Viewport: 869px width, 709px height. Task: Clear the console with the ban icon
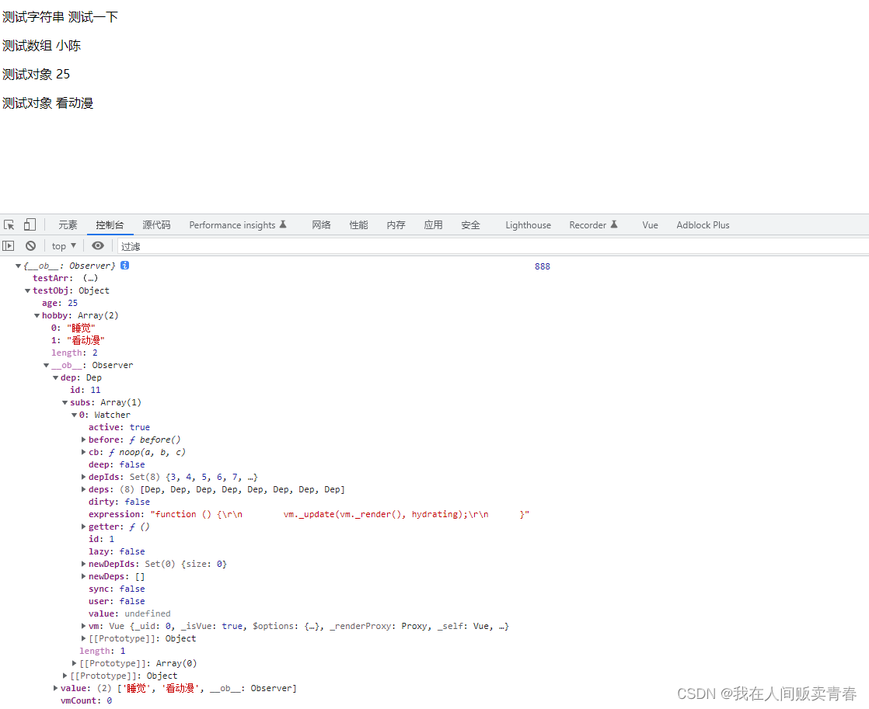pos(31,245)
